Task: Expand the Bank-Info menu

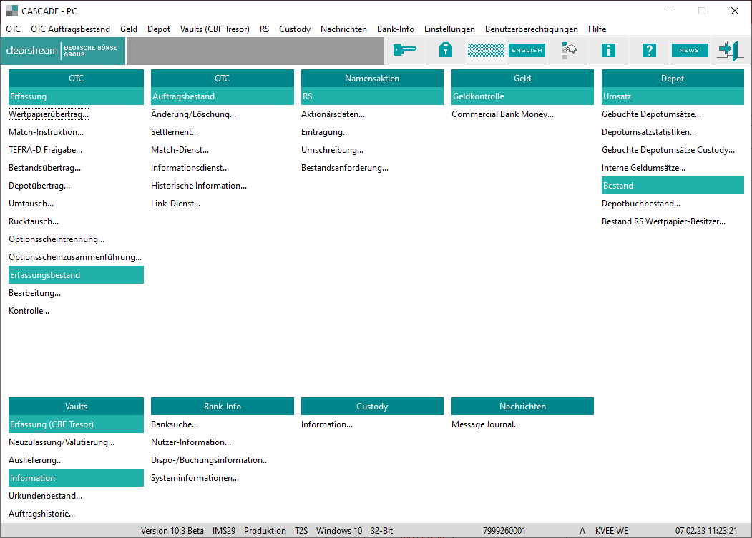Action: [x=395, y=29]
